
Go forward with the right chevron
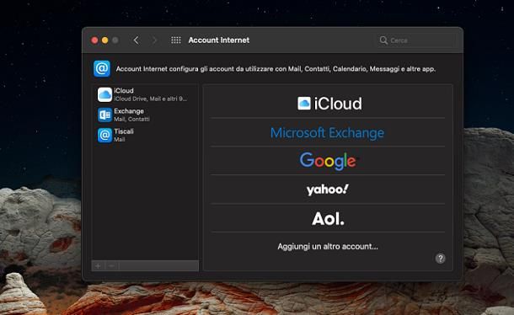(x=154, y=40)
